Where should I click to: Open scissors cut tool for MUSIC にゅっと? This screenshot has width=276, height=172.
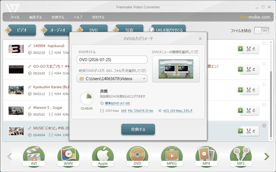(x=248, y=131)
